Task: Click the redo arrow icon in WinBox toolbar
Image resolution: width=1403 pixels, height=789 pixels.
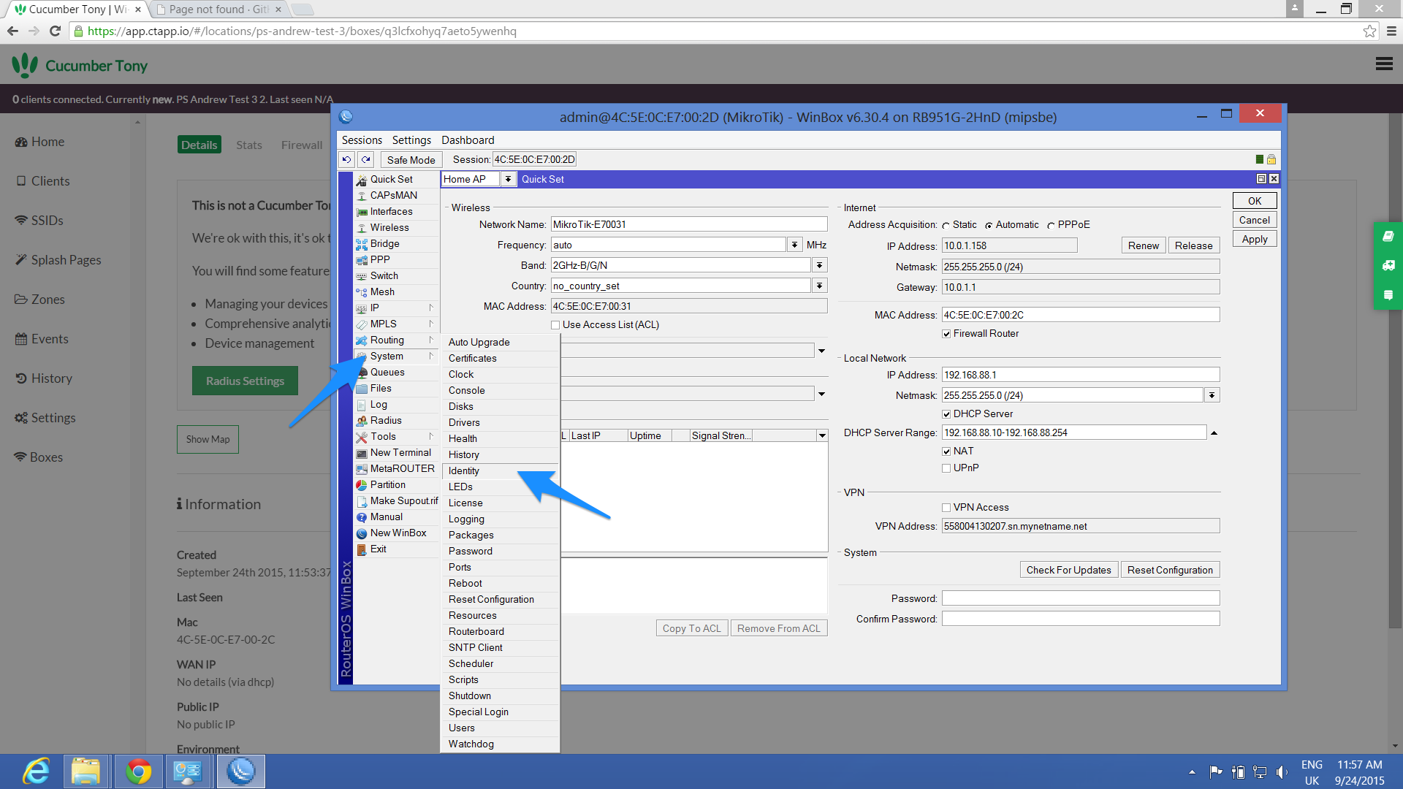Action: [366, 159]
